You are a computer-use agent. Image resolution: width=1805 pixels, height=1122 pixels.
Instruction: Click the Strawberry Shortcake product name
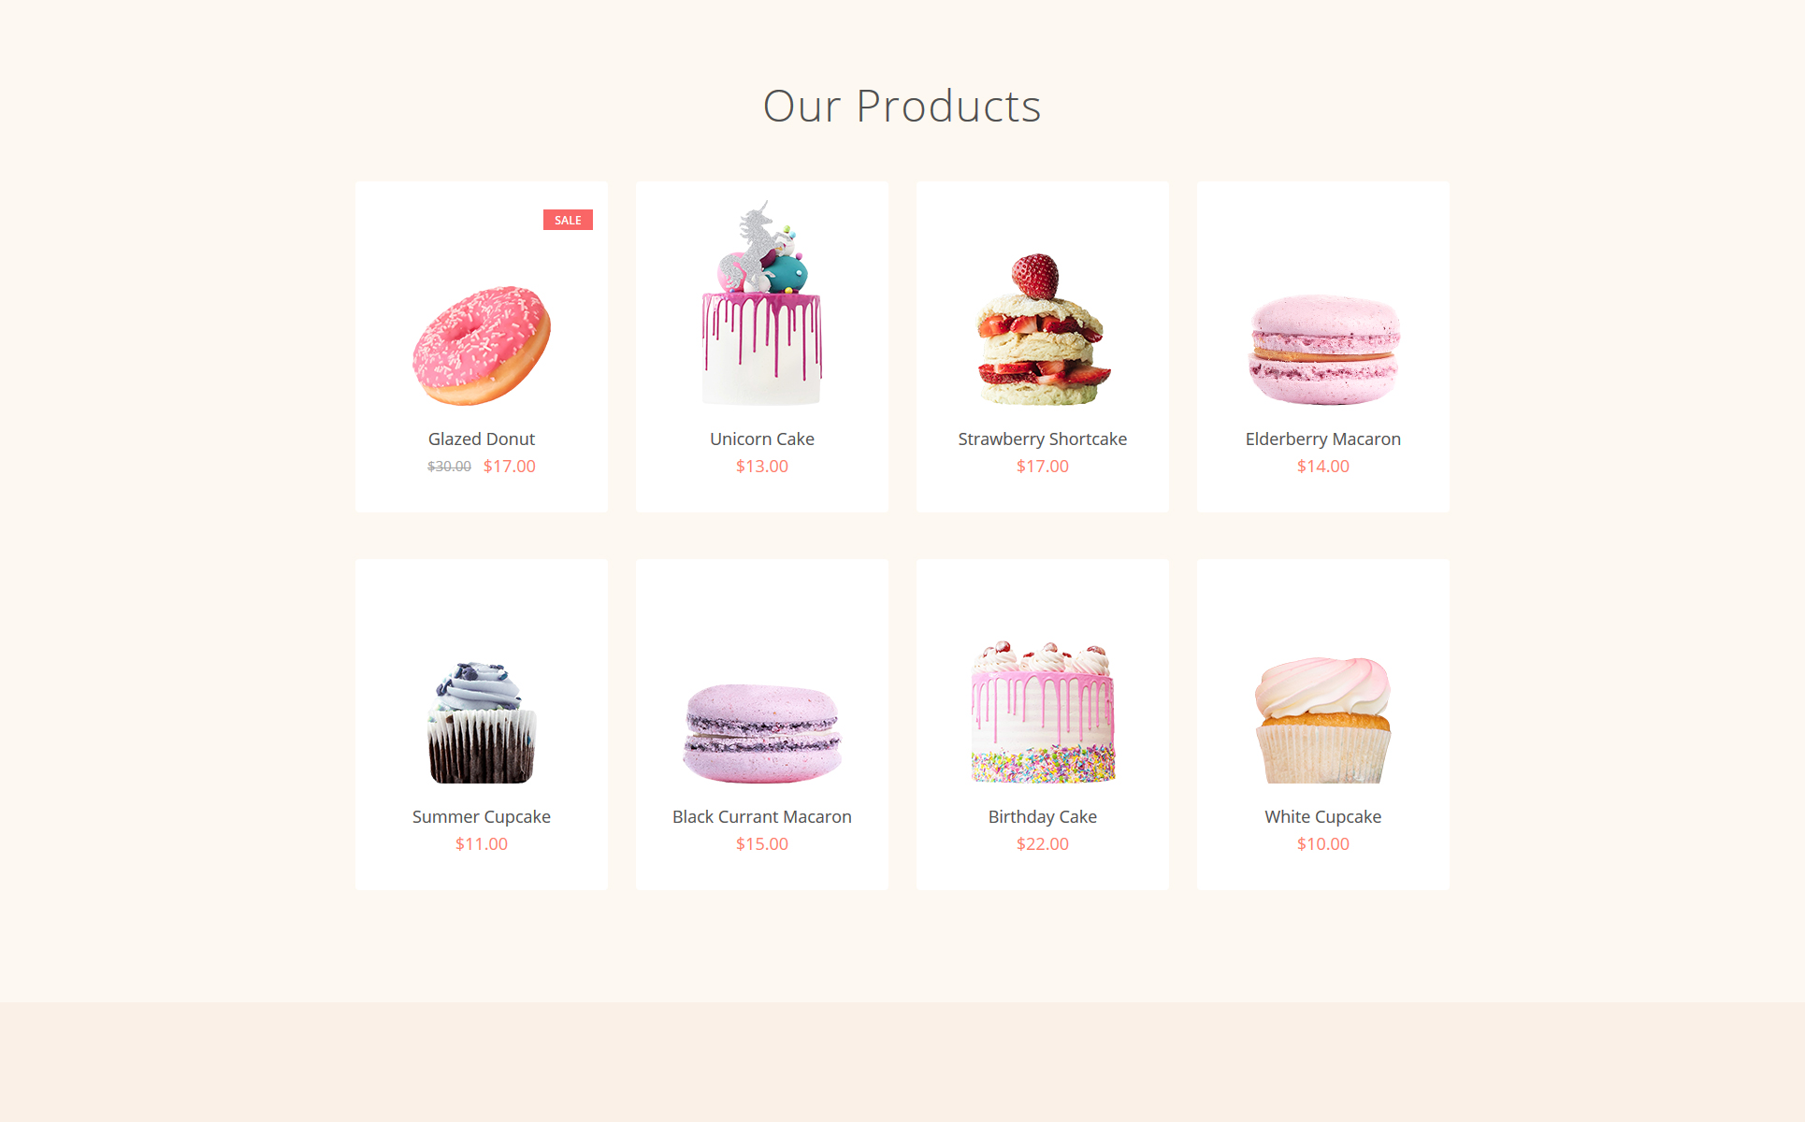1043,439
